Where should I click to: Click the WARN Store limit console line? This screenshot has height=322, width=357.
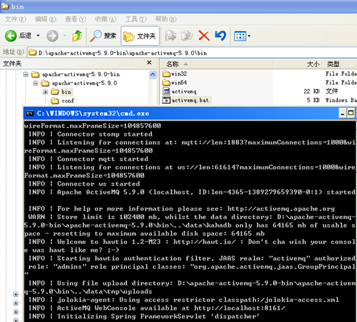(190, 225)
